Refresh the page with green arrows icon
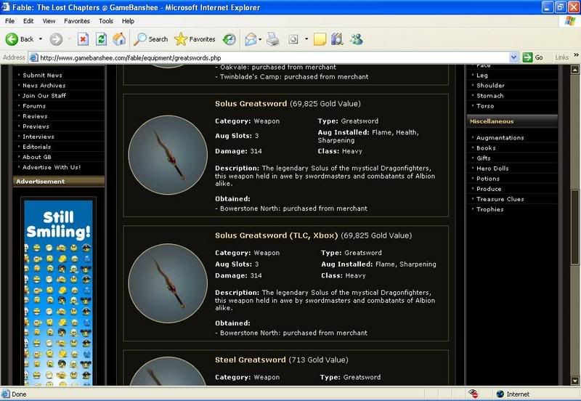 click(x=101, y=39)
